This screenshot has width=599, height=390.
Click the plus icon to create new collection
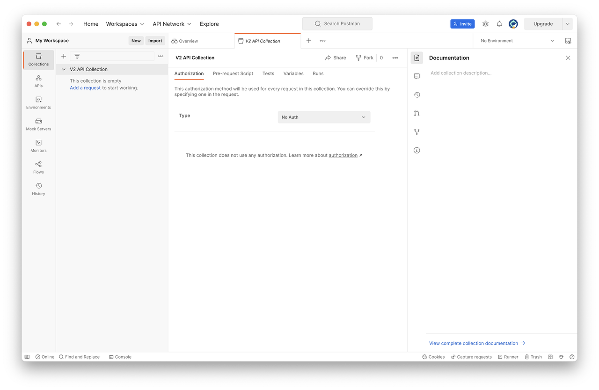pos(64,56)
